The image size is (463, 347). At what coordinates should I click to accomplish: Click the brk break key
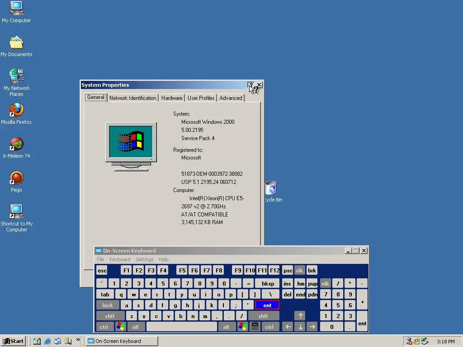point(312,271)
